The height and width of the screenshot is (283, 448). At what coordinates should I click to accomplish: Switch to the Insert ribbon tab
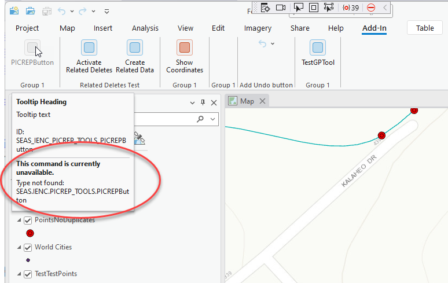(103, 28)
